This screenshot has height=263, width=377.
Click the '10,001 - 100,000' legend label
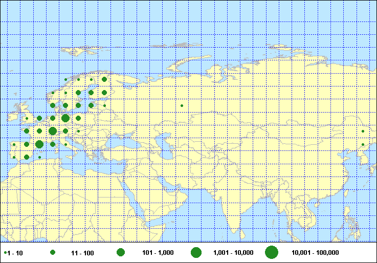pyautogui.click(x=315, y=253)
